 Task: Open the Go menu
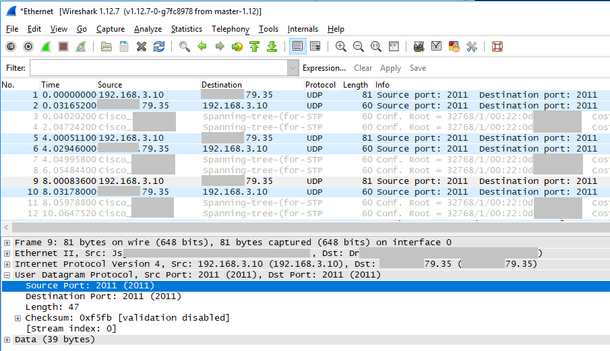(82, 29)
